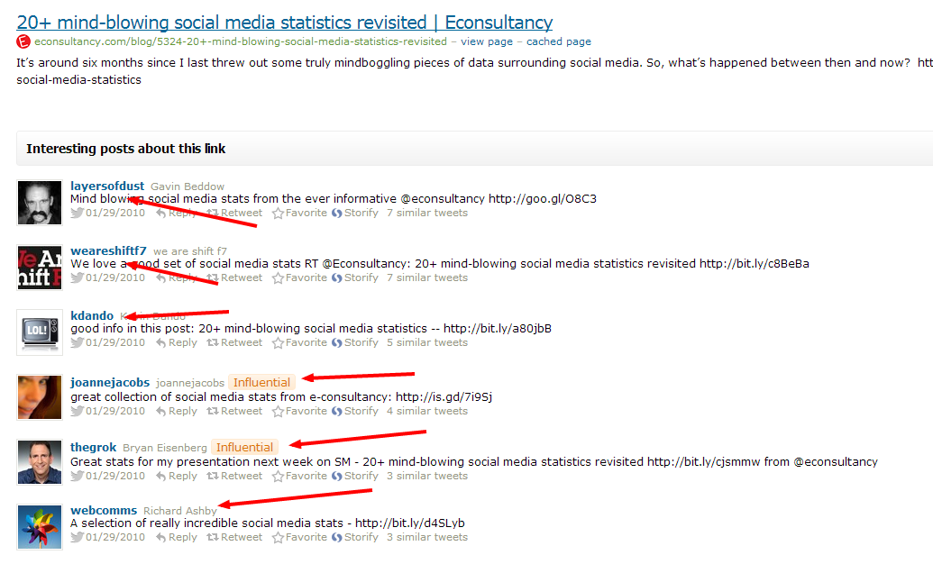Click Reply icon on layersofdust tweet
This screenshot has width=933, height=564.
point(161,214)
